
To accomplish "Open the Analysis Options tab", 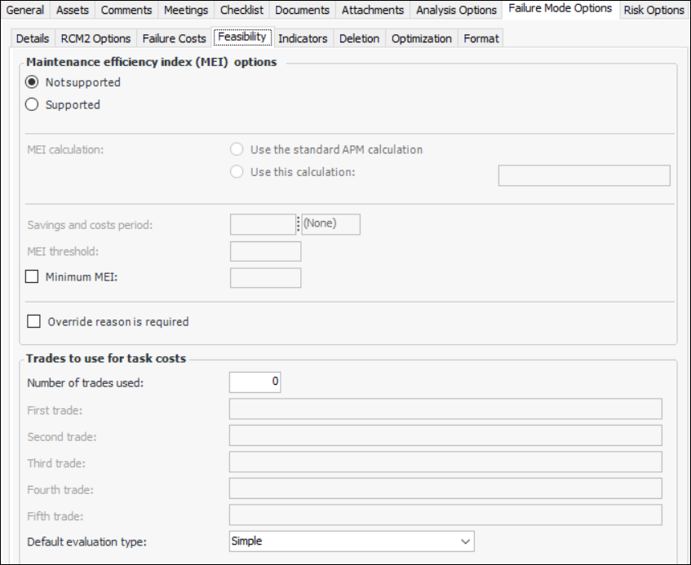I will tap(456, 10).
